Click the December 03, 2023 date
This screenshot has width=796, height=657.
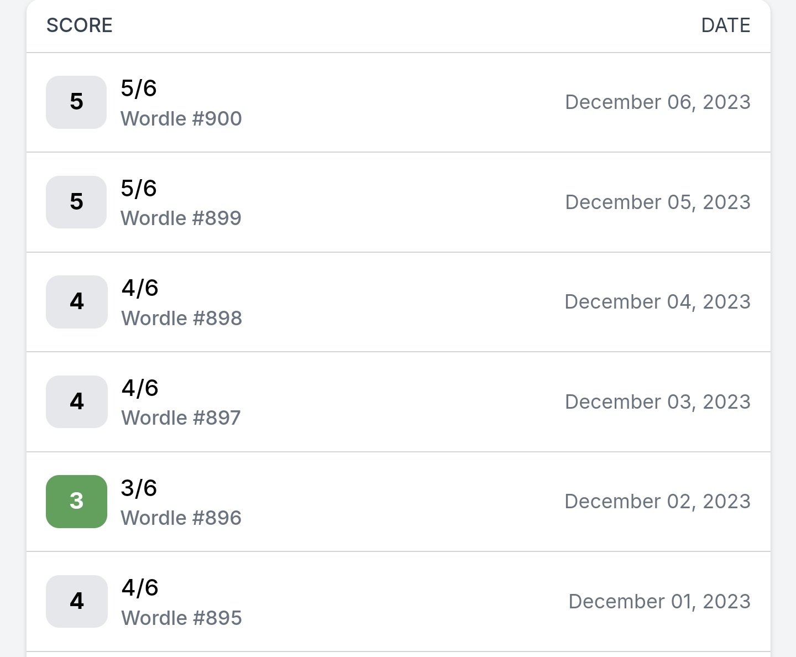coord(658,401)
